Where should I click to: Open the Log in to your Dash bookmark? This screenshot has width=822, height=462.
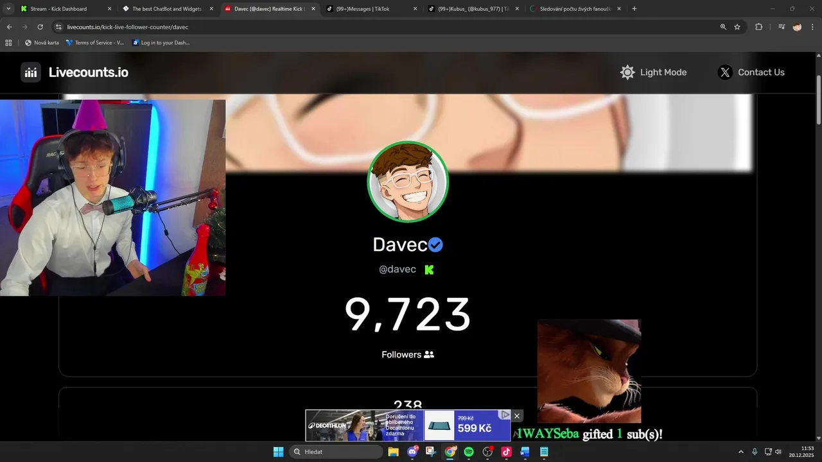161,43
